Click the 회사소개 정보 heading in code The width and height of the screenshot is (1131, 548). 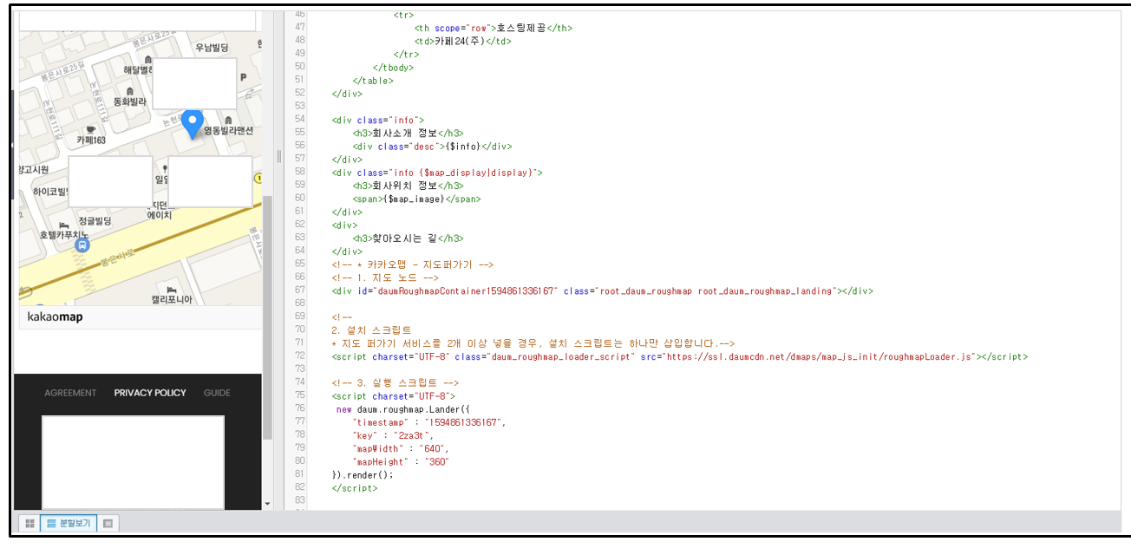(404, 134)
